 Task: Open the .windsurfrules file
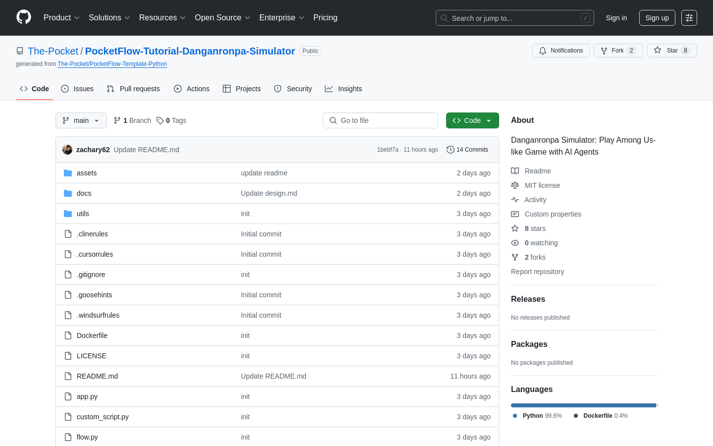98,315
